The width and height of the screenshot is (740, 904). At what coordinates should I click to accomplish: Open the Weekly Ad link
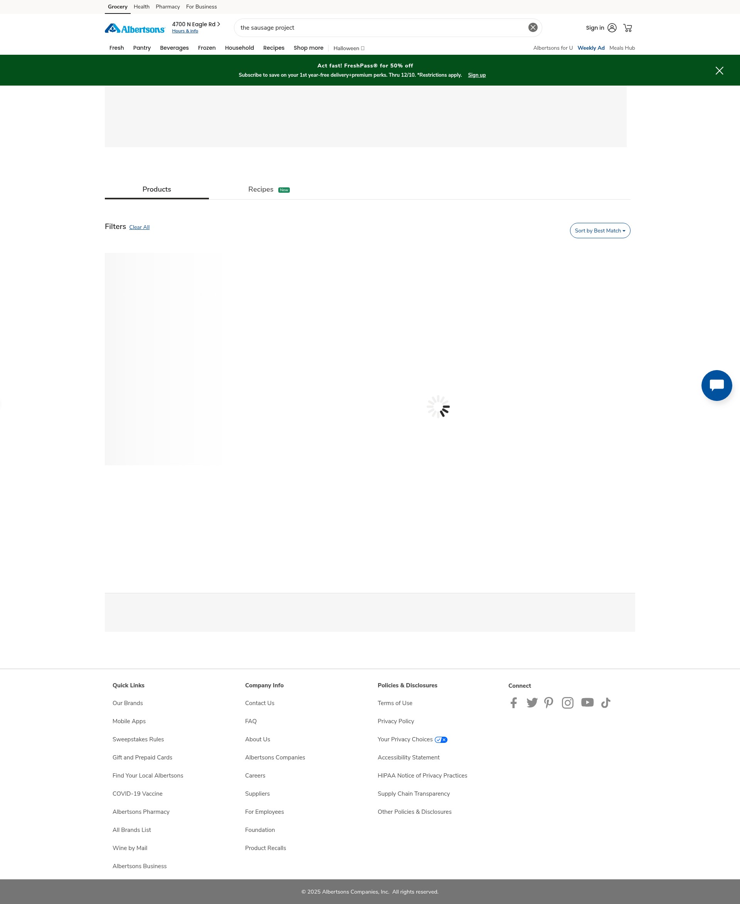(591, 48)
